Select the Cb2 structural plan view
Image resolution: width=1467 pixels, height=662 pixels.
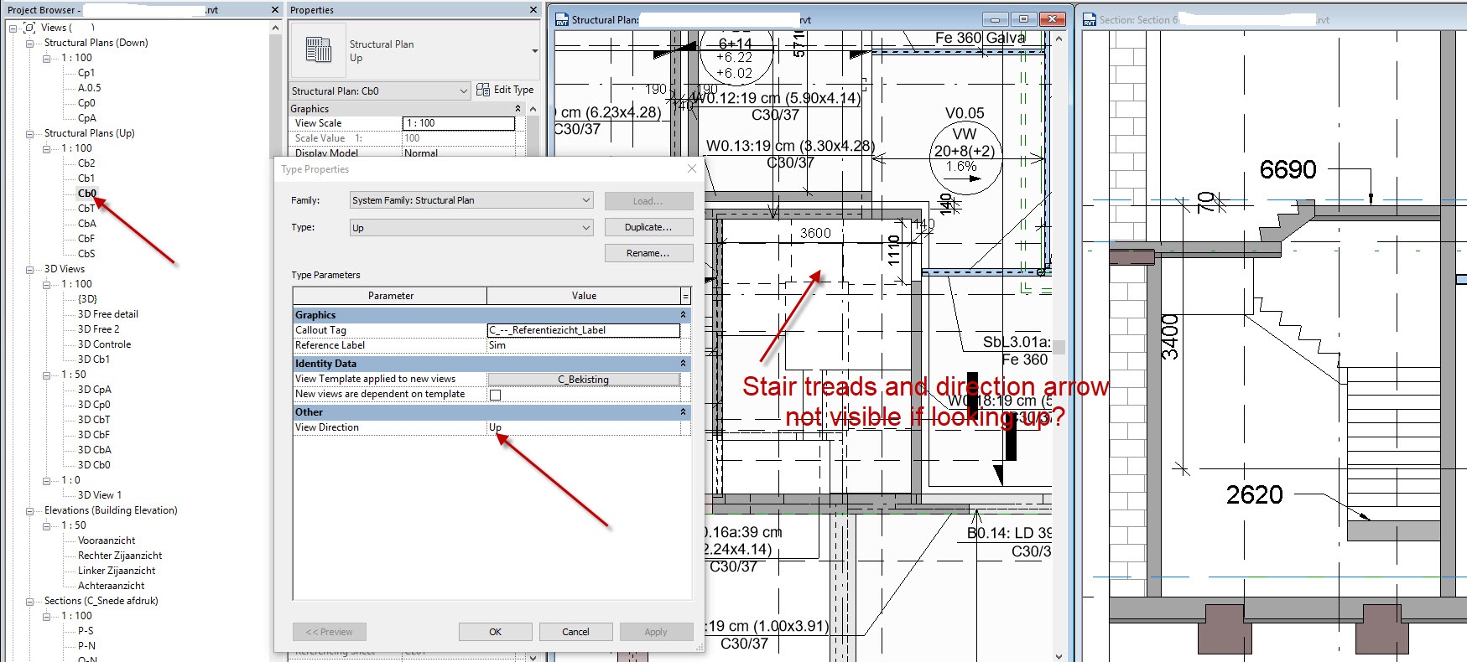86,163
